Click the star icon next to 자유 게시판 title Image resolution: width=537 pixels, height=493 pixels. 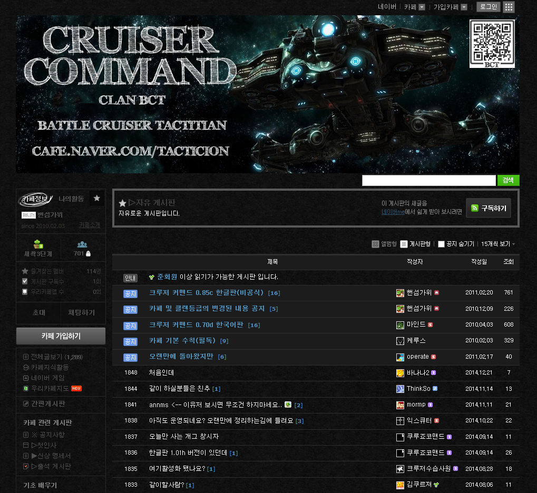(122, 203)
